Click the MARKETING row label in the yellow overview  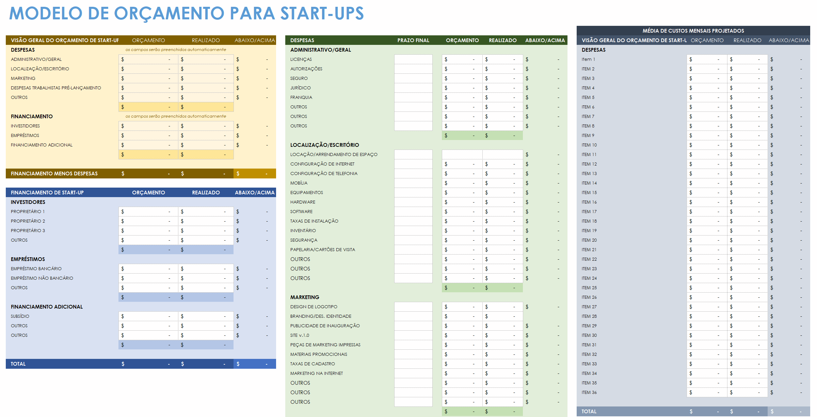[x=23, y=79]
